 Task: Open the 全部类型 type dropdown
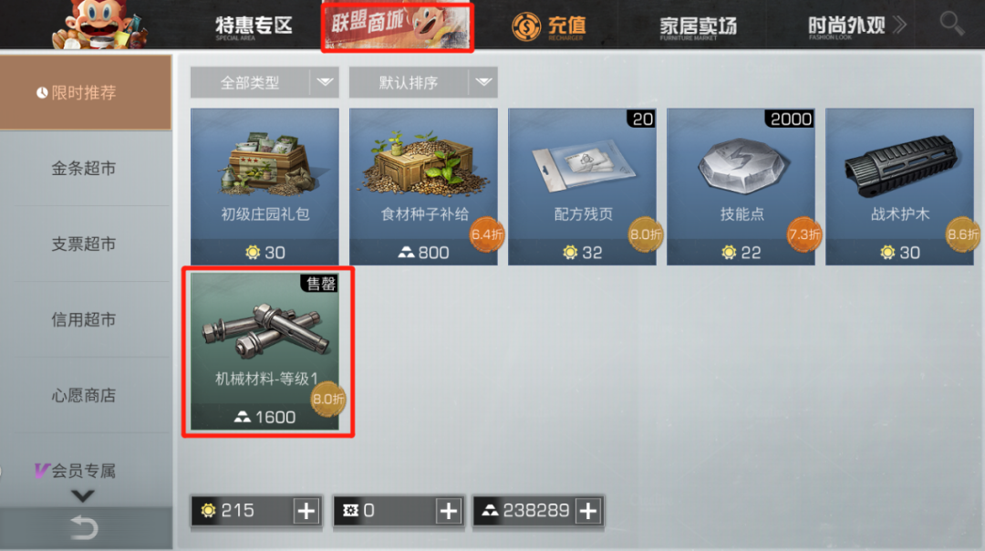click(264, 82)
